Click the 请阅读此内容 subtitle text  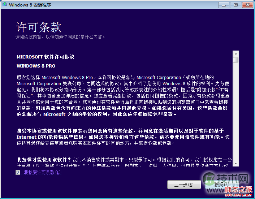pos(60,37)
